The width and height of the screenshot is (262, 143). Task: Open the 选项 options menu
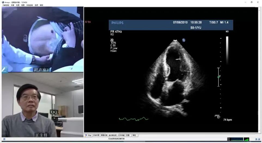[36, 5]
